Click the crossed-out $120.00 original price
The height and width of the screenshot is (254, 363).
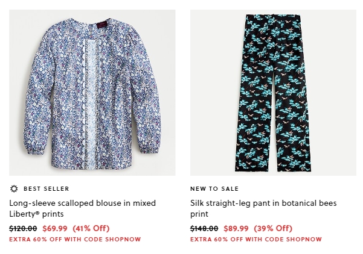tap(23, 228)
